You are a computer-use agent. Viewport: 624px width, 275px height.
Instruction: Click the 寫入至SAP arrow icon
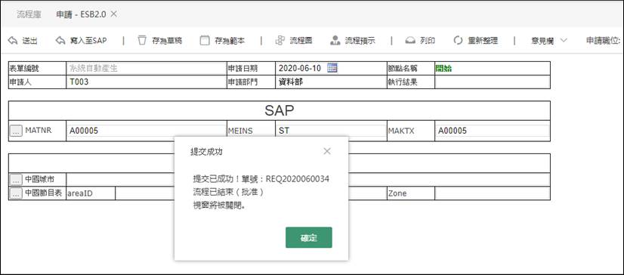(60, 40)
